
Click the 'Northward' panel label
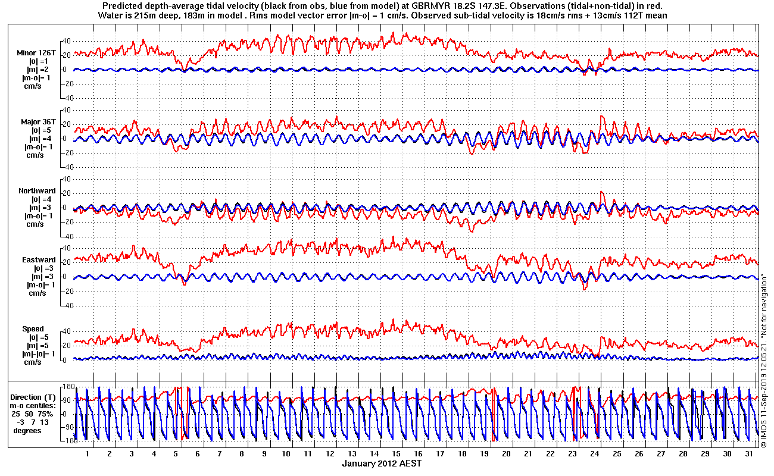[37, 191]
